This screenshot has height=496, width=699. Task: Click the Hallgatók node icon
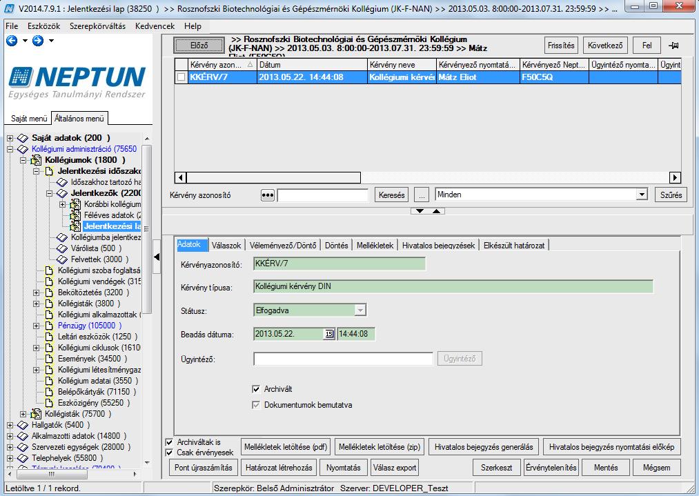coord(22,425)
